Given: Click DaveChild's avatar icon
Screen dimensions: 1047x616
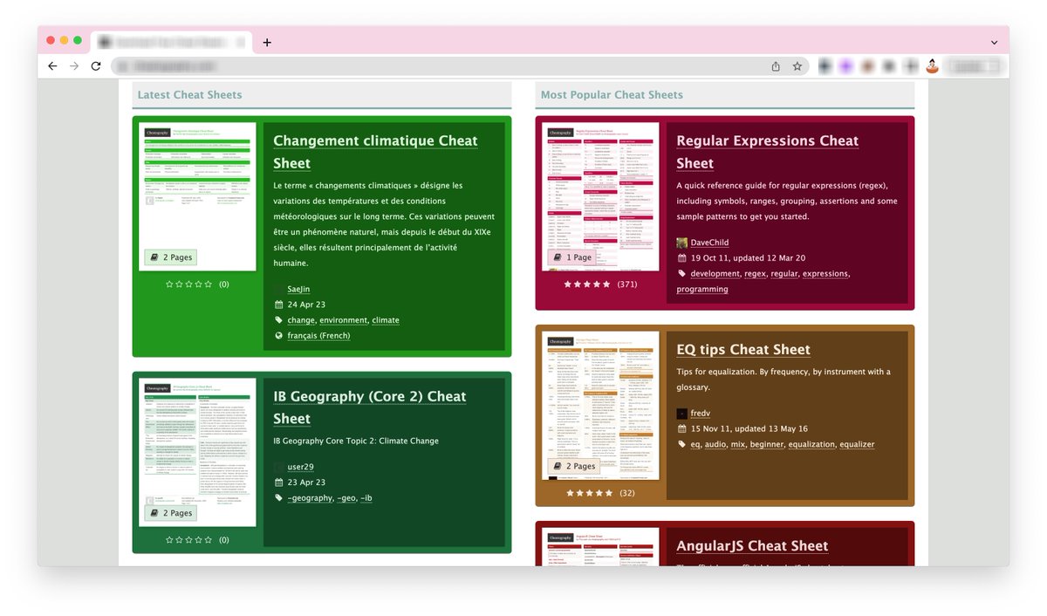Looking at the screenshot, I should click(x=681, y=243).
